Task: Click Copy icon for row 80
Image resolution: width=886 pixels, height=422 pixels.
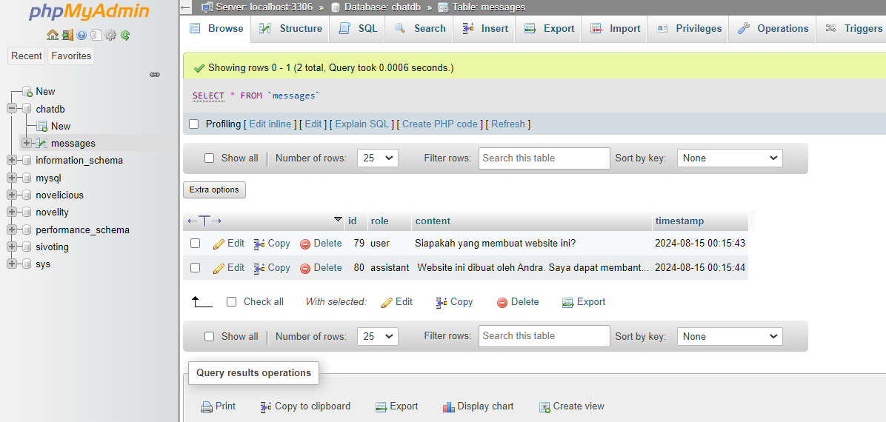Action: click(x=259, y=268)
